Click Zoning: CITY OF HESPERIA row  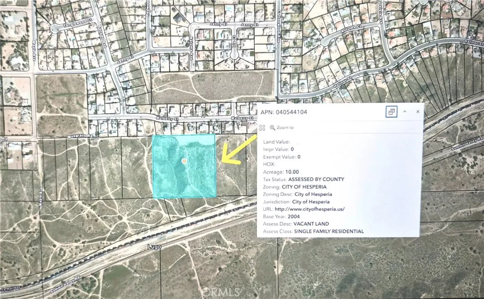294,187
